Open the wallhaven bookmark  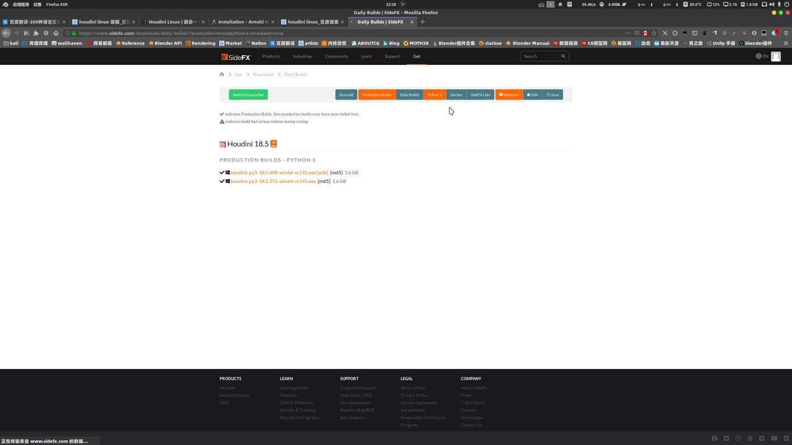point(67,43)
